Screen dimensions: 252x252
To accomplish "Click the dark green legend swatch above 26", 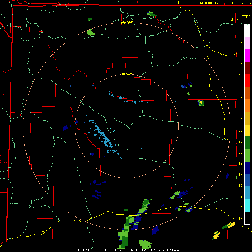I will [247, 143].
